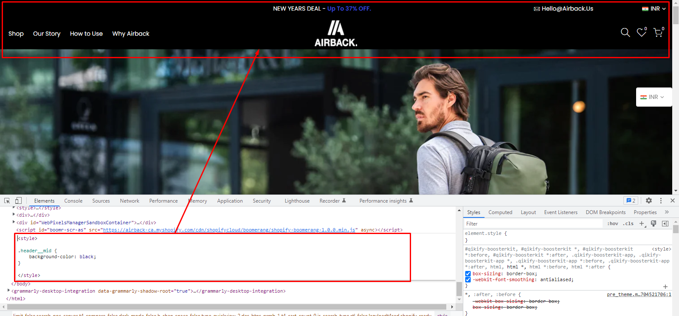Open the issues counter showing 2

click(x=631, y=200)
